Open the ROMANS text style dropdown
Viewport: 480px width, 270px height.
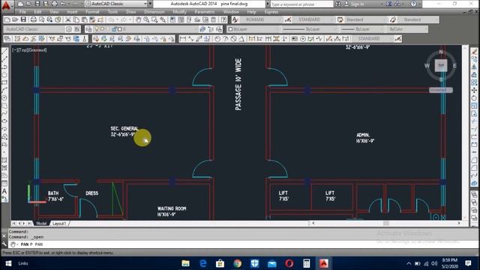point(261,19)
